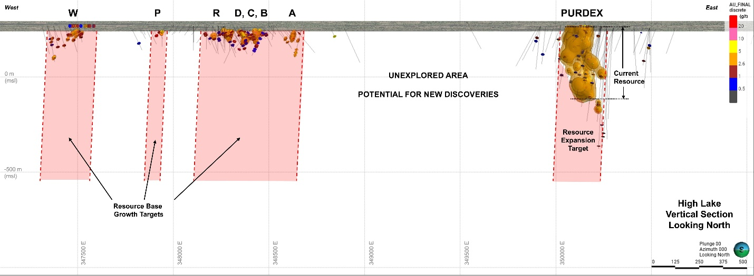Select the 350000 E easting grid label
The width and height of the screenshot is (754, 276).
point(564,253)
